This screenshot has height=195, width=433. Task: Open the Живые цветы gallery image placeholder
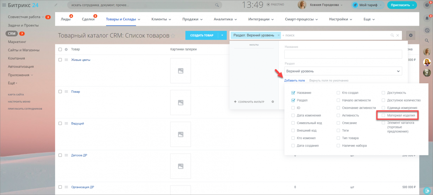pos(180,71)
